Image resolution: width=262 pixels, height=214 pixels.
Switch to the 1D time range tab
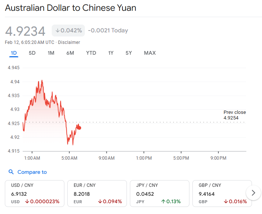[14, 53]
